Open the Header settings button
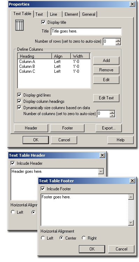Screen dimensions: 139x262 (31, 128)
